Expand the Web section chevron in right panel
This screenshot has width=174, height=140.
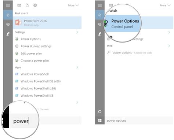pyautogui.click(x=169, y=46)
